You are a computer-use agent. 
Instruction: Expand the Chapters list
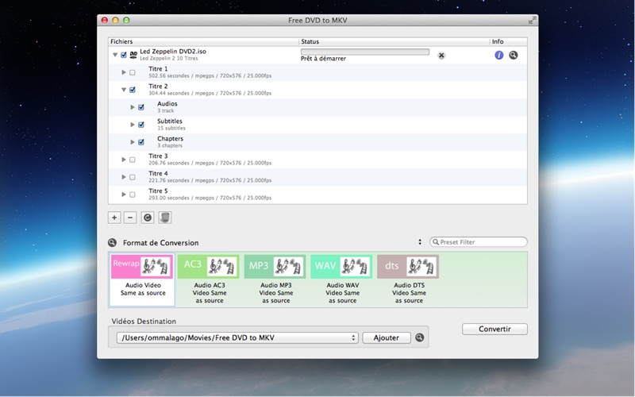pos(133,142)
